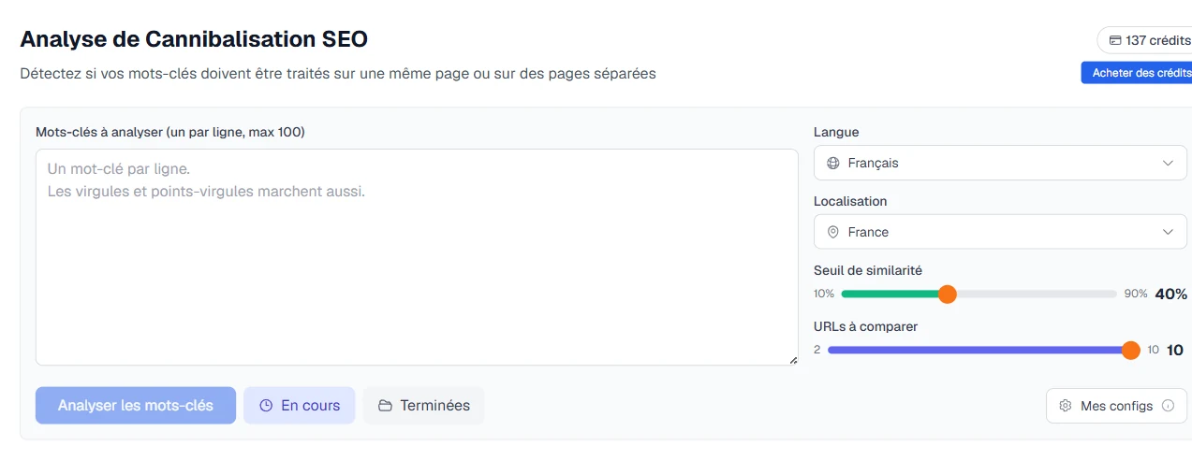The image size is (1192, 460).
Task: Click the globe icon in the Langue field
Action: [x=833, y=163]
